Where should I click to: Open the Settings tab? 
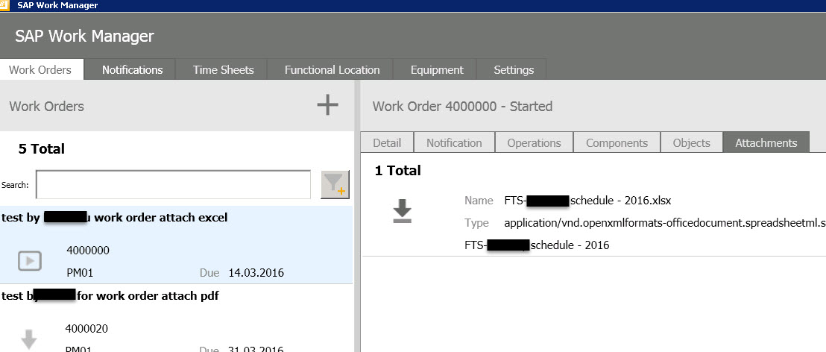tap(514, 69)
